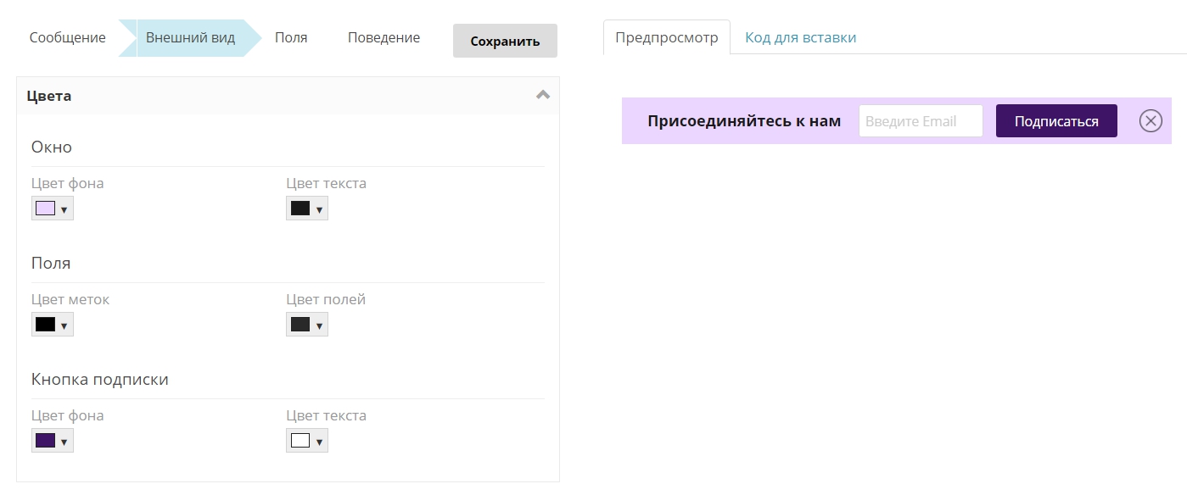Click the Подписаться button in the preview

[x=1056, y=121]
